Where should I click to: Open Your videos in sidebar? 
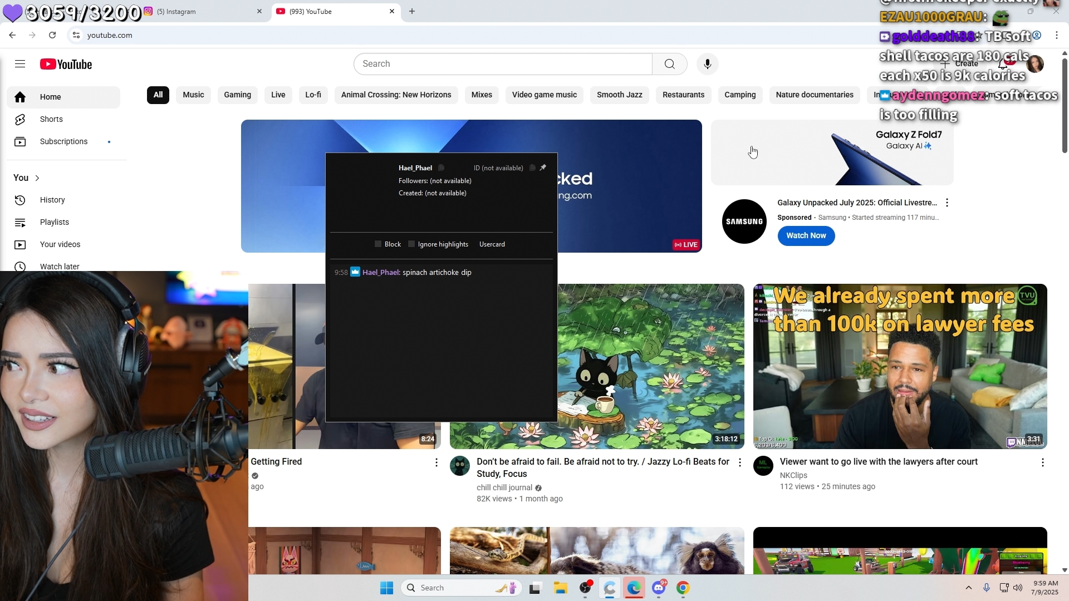pyautogui.click(x=63, y=244)
